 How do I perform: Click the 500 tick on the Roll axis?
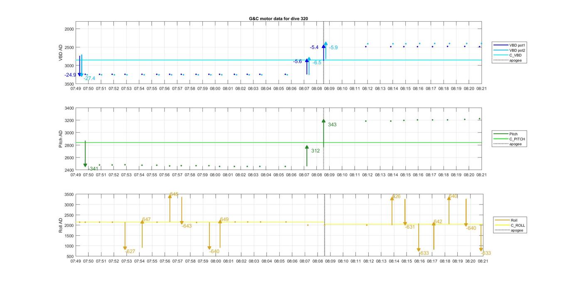[x=71, y=256]
